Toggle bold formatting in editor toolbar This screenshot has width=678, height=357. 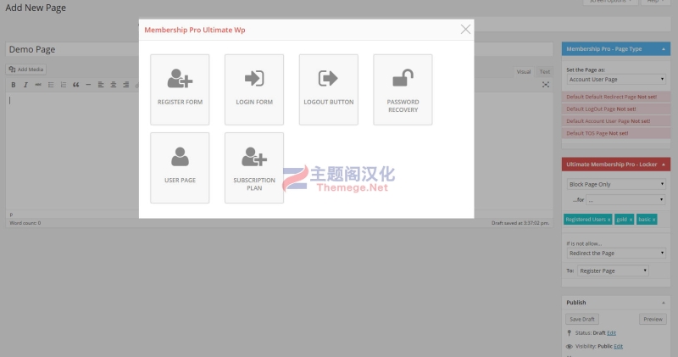tap(14, 85)
